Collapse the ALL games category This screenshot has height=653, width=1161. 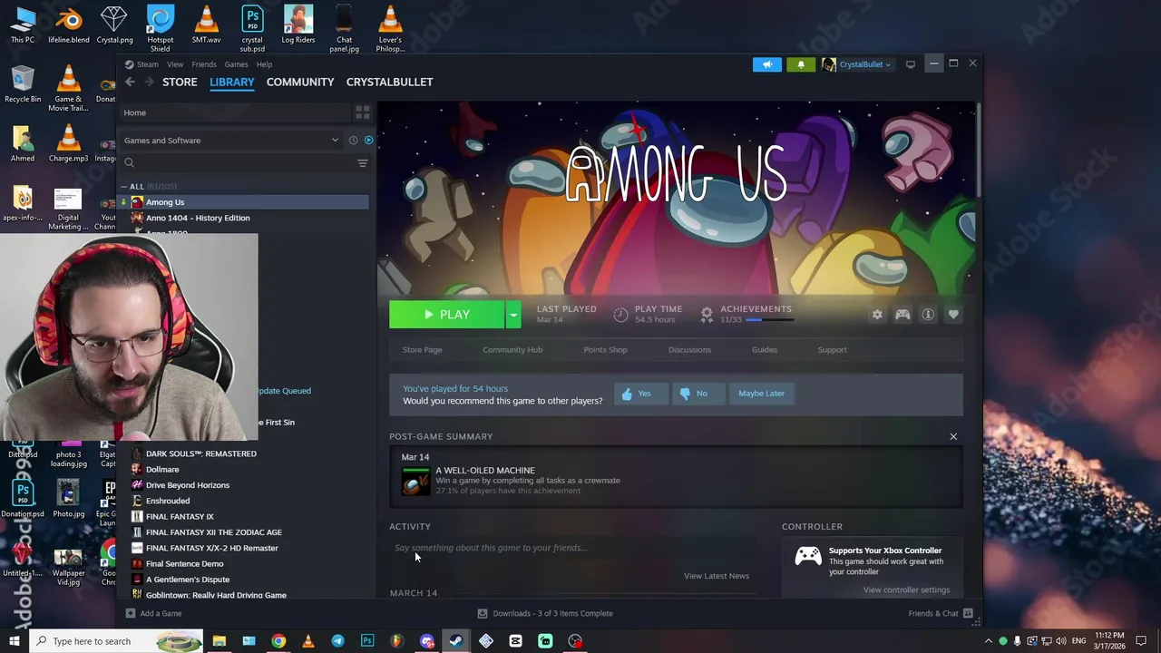click(x=123, y=187)
